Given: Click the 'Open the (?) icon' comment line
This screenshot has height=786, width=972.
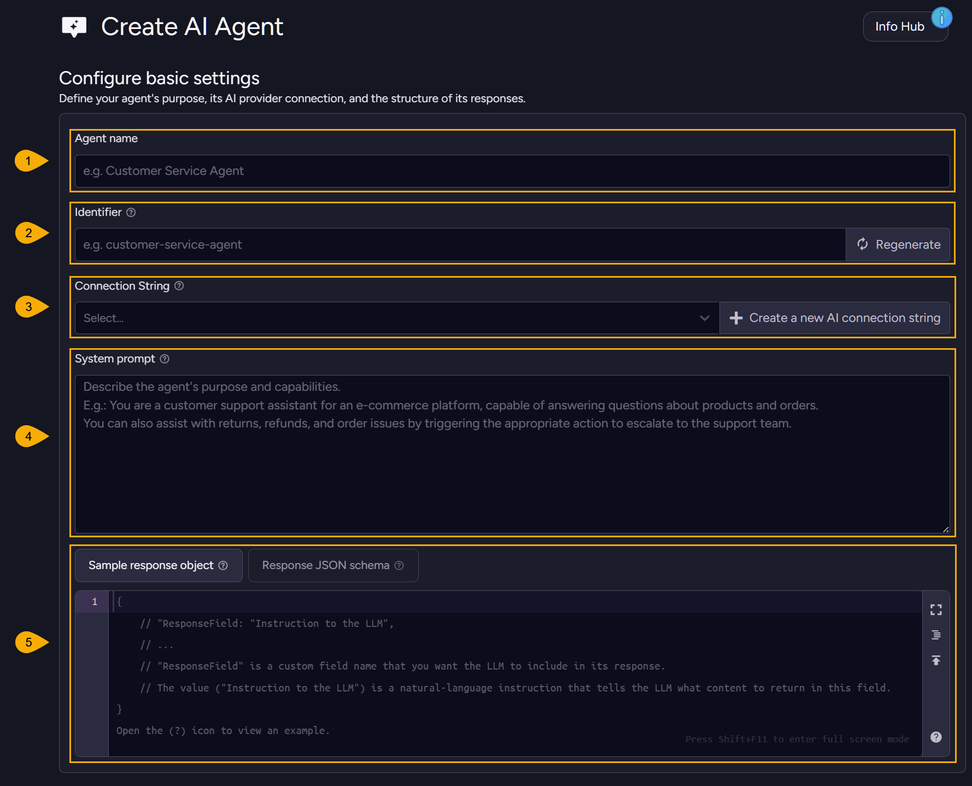Looking at the screenshot, I should pyautogui.click(x=222, y=731).
